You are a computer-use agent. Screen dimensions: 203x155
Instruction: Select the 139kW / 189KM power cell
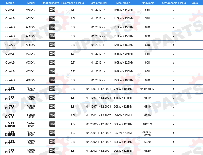(123, 80)
